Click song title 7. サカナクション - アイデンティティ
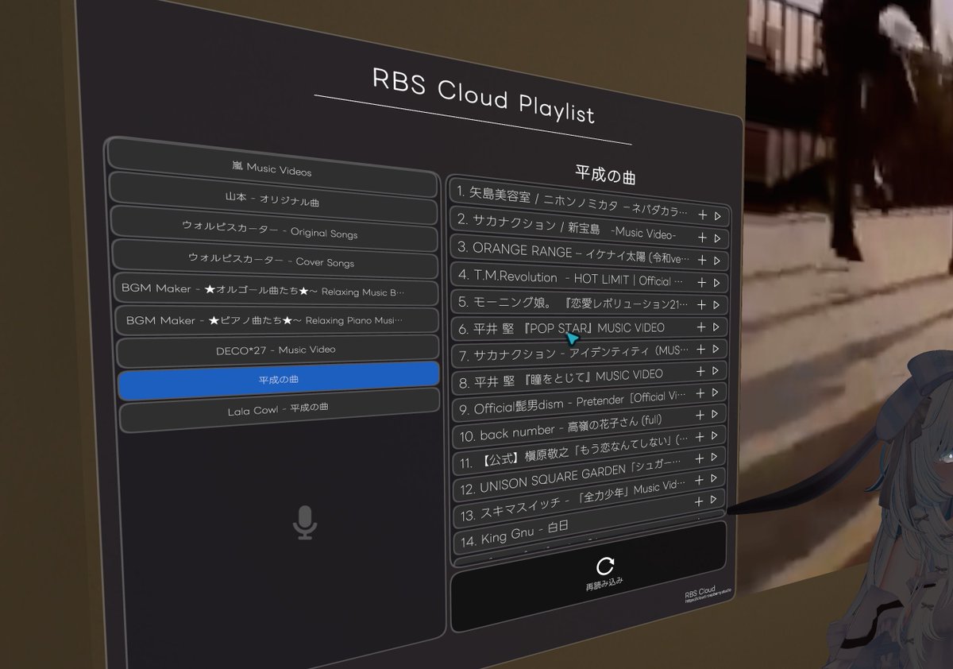 pyautogui.click(x=573, y=352)
